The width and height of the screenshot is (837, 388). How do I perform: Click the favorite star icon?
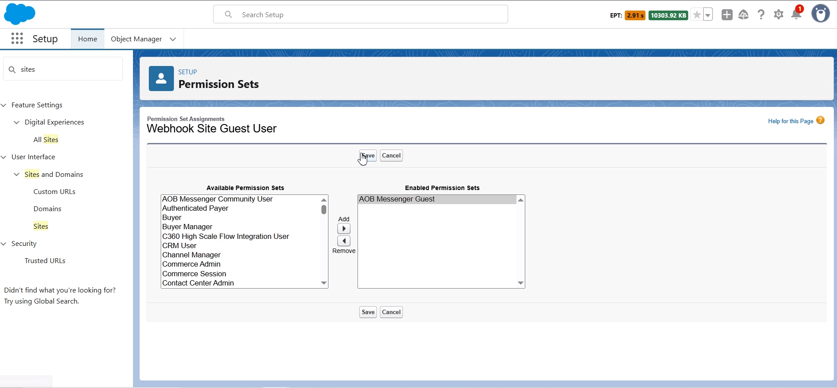coord(697,15)
